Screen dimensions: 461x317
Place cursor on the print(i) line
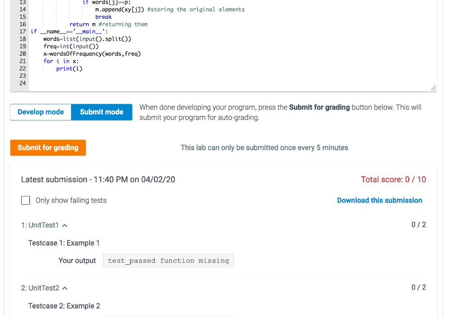coord(69,69)
